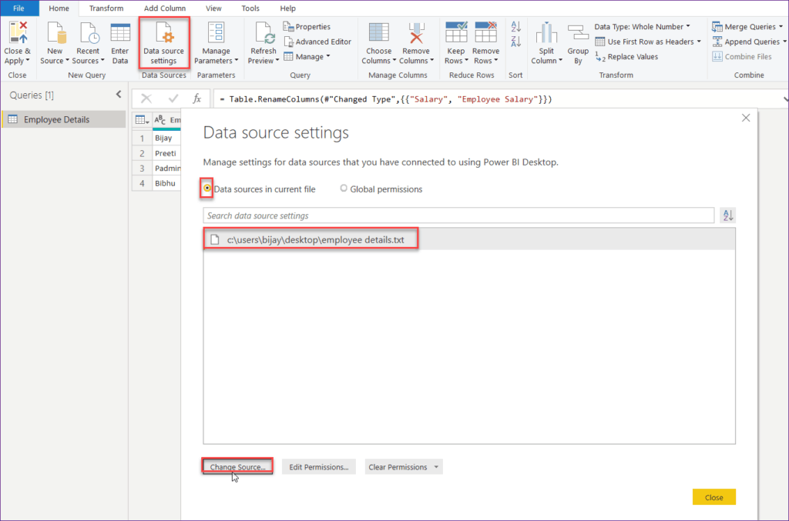This screenshot has height=521, width=789.
Task: Sort data sources list in dialog
Action: pyautogui.click(x=728, y=215)
